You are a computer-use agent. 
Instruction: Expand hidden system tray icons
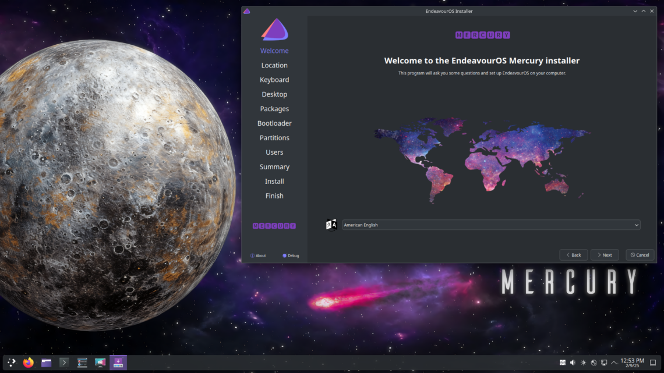coord(614,363)
